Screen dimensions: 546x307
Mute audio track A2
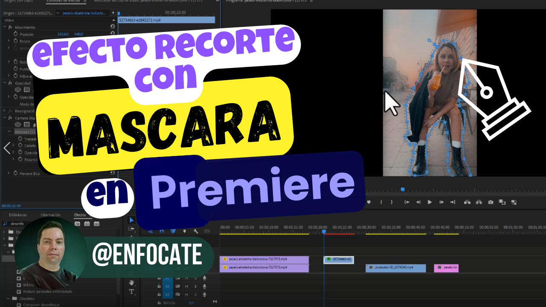186,287
